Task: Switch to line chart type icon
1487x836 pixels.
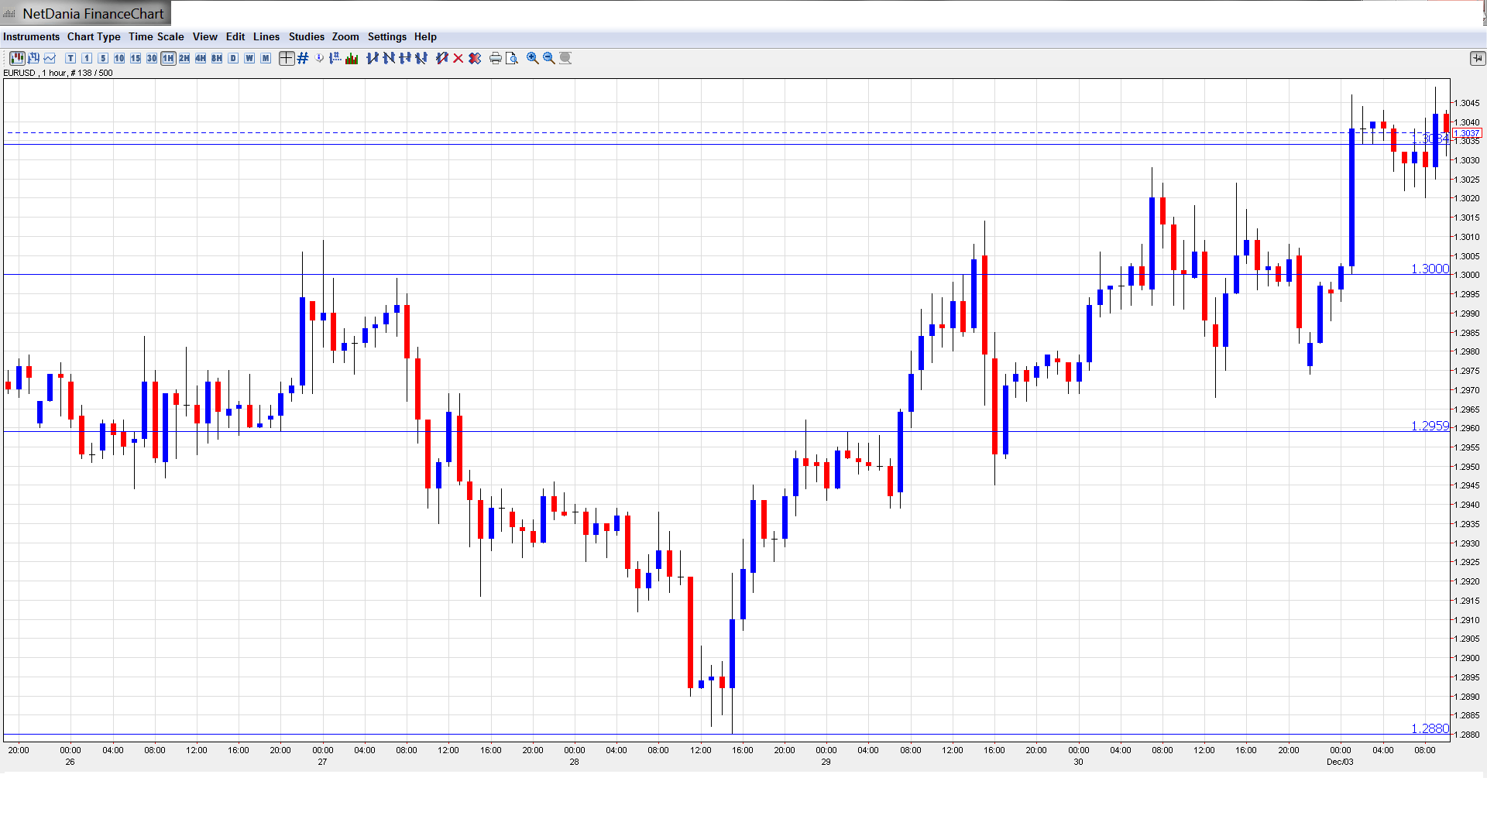Action: (x=50, y=58)
